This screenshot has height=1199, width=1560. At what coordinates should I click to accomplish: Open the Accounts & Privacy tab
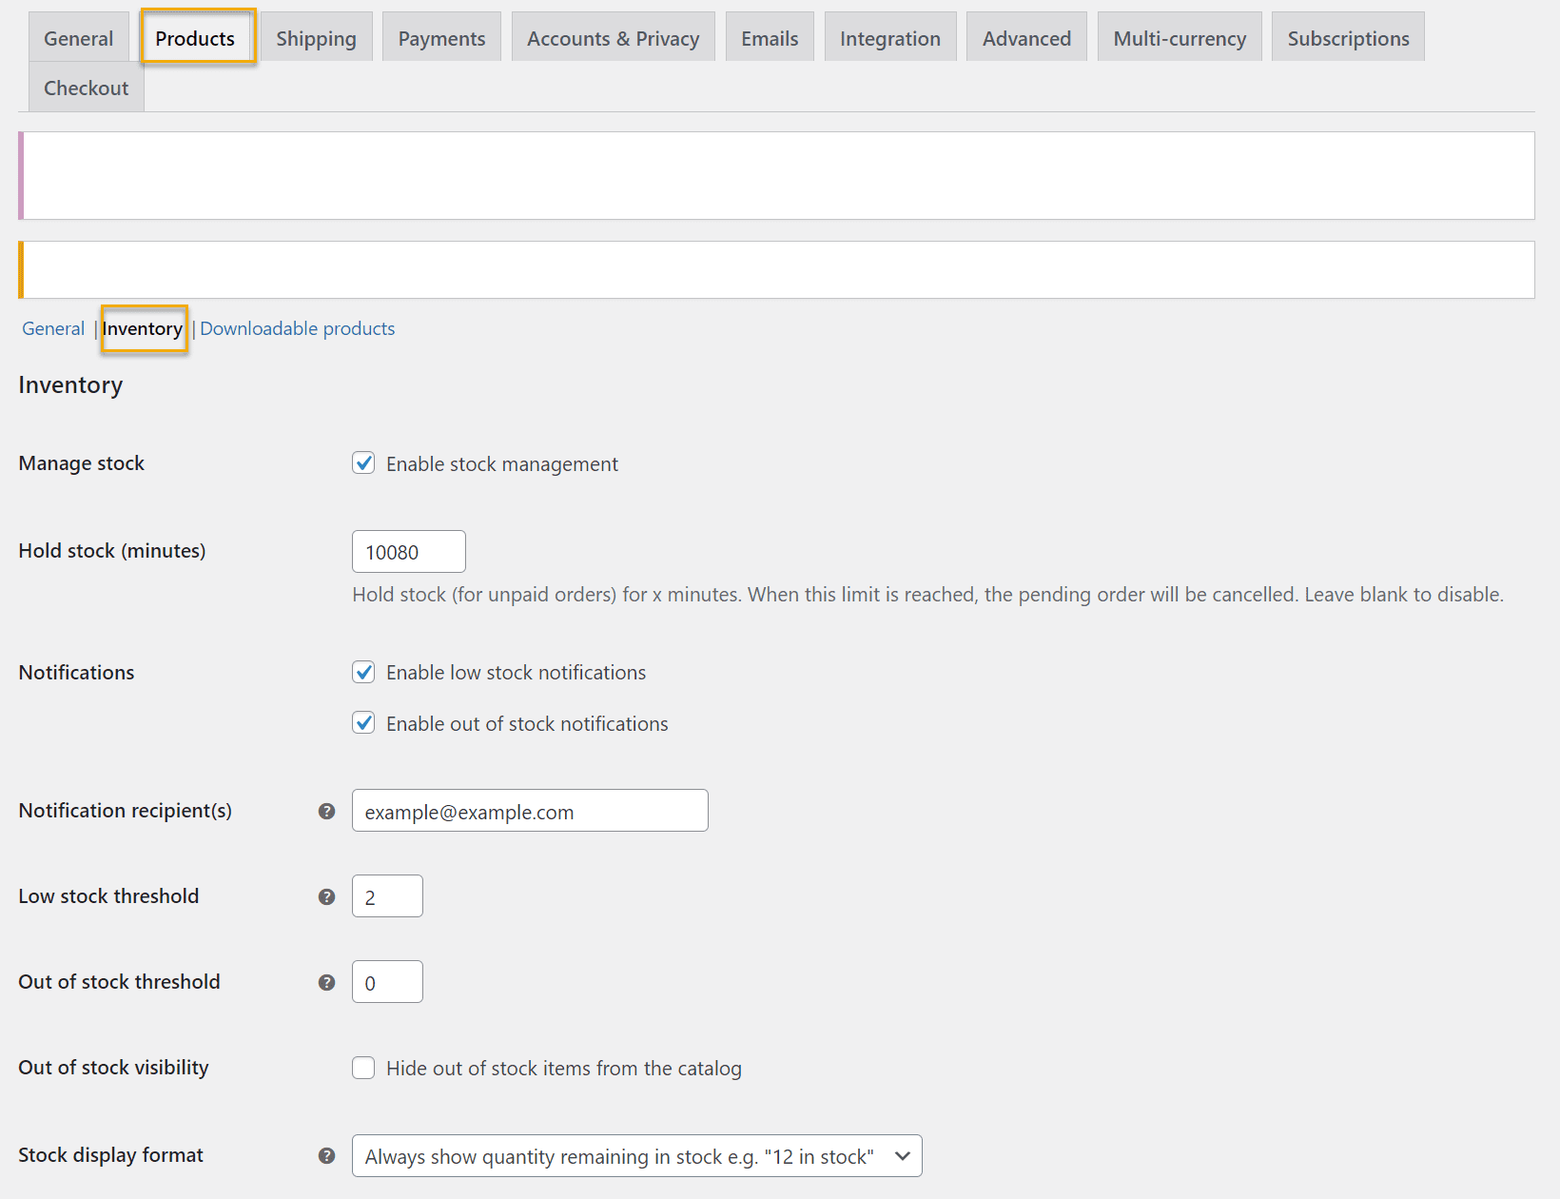point(613,38)
